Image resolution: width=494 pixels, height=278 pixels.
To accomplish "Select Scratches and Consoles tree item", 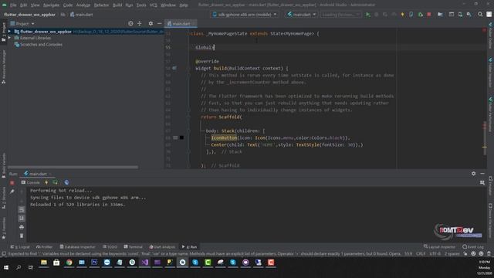I will pos(38,45).
